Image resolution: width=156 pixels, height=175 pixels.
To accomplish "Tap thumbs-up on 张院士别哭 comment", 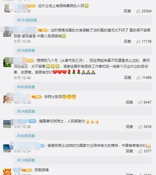I will pos(140,102).
